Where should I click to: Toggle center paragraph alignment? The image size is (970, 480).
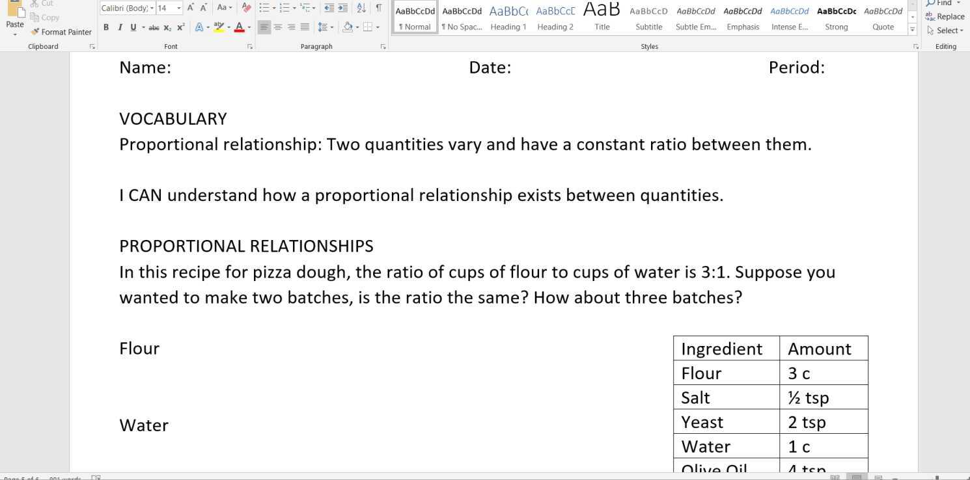coord(279,27)
